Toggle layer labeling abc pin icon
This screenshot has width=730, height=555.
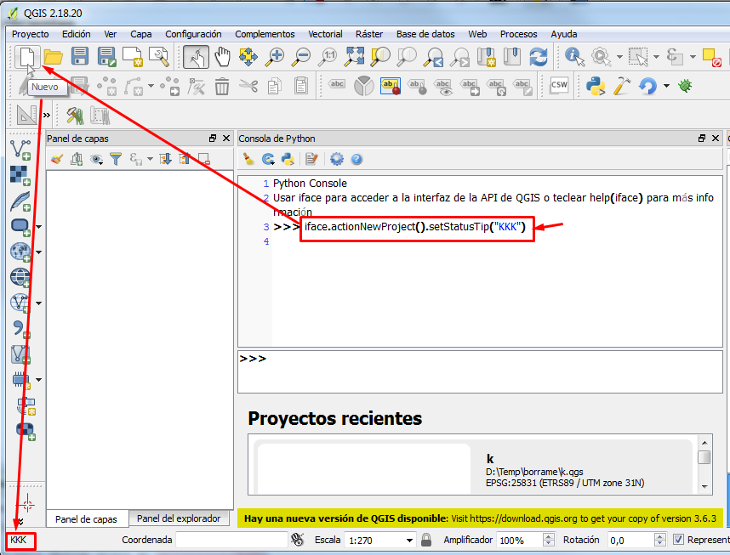[x=391, y=86]
